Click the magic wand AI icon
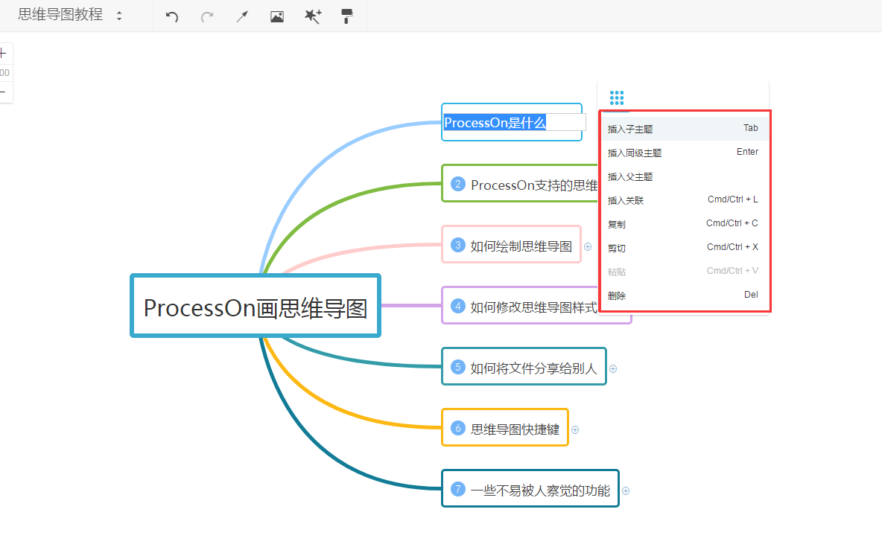The height and width of the screenshot is (553, 882). (x=312, y=16)
